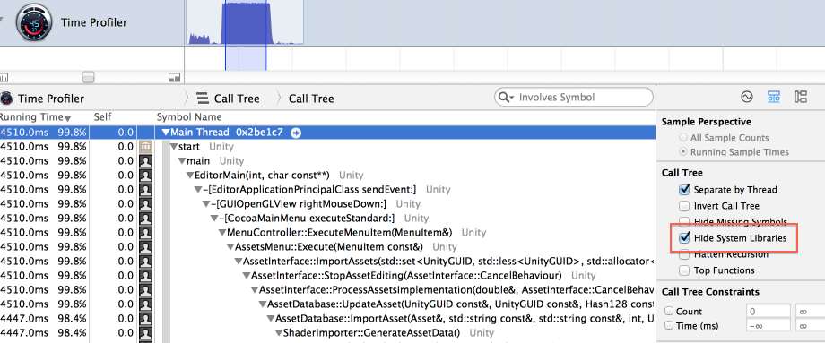The image size is (825, 343).
Task: Open the record settings inspector icon
Action: click(746, 97)
